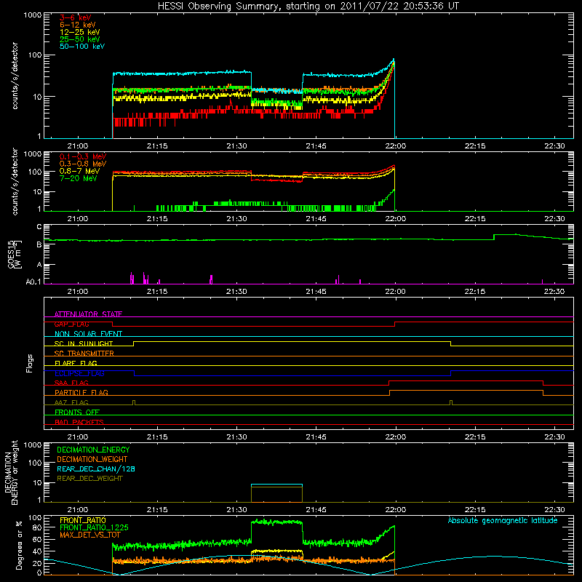Click the 21:30 tick under the MeV count plot
This screenshot has height=582, width=582.
[236, 219]
